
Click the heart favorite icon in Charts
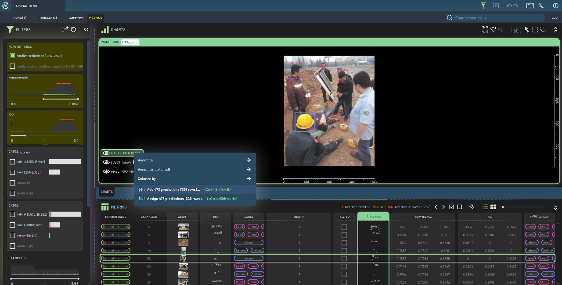493,29
